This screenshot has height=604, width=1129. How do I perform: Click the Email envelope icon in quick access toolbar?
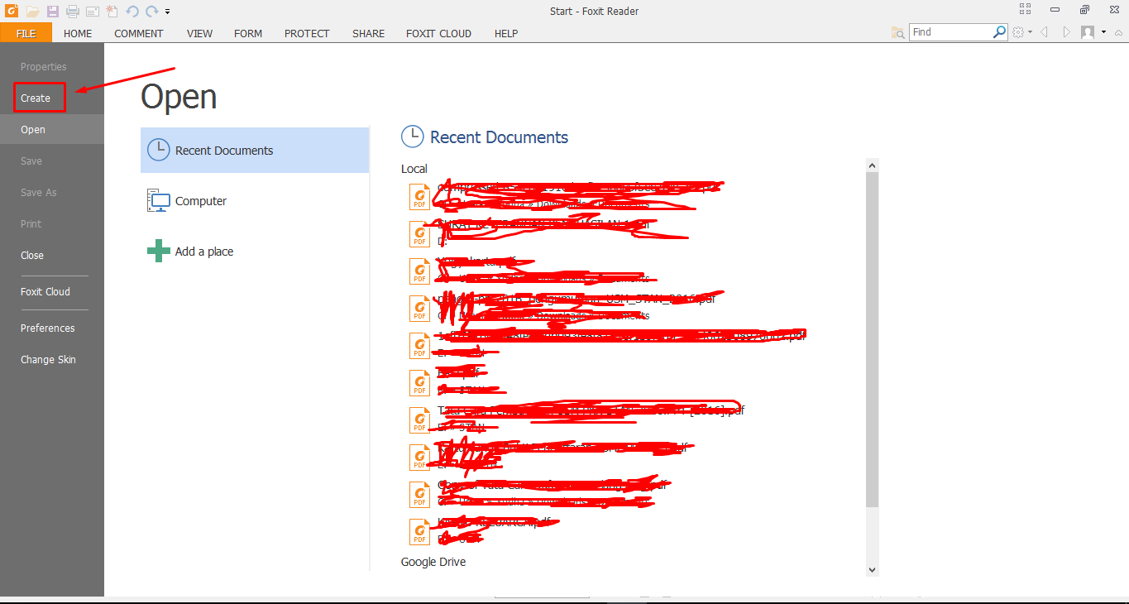(x=93, y=12)
